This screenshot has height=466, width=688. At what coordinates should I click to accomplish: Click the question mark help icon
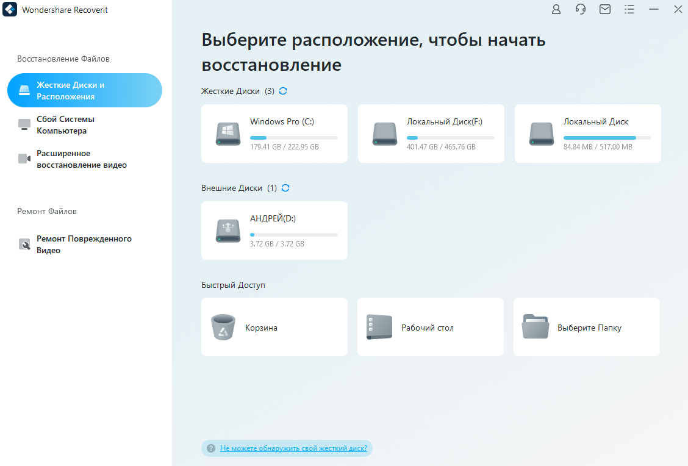tap(211, 448)
